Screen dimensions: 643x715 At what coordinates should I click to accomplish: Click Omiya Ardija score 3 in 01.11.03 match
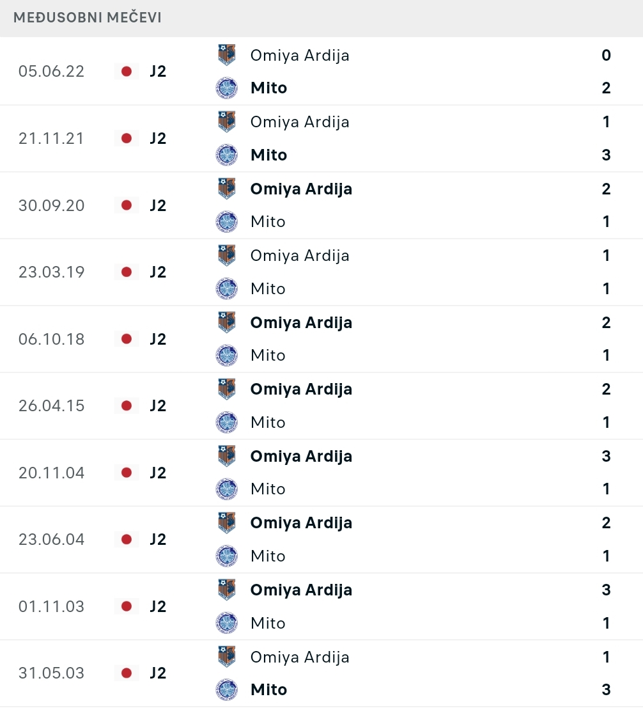pos(606,590)
